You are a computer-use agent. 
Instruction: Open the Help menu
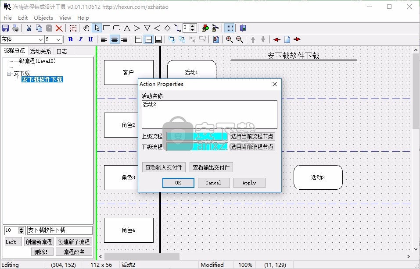tap(83, 18)
